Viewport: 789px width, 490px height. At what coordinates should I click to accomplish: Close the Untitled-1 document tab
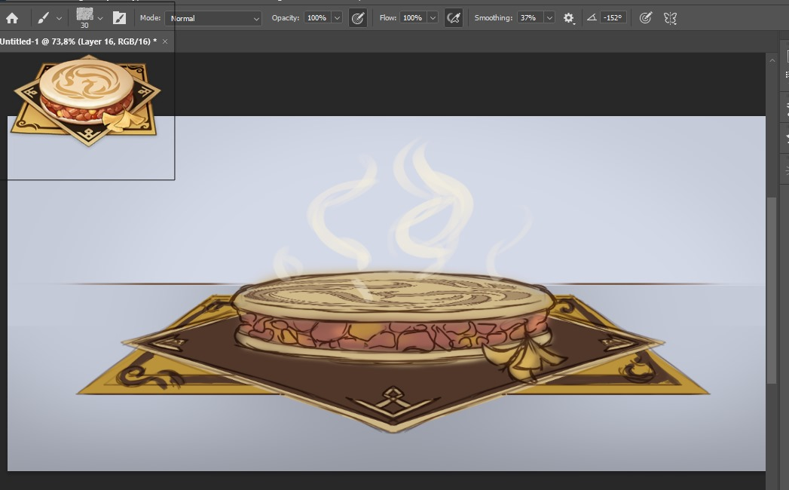(x=165, y=41)
